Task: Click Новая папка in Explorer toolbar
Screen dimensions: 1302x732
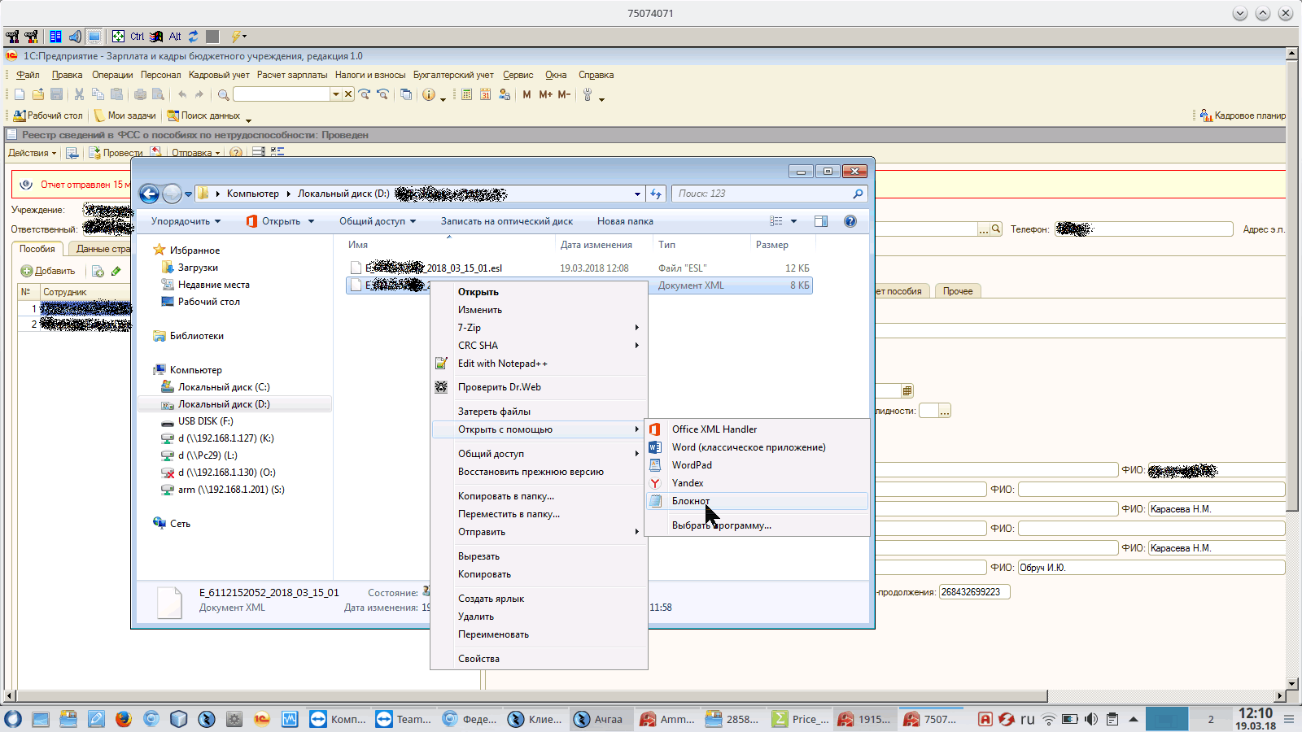Action: pos(625,221)
